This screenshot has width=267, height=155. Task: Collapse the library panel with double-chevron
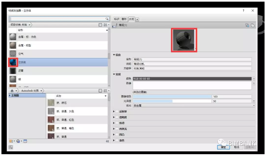(107, 141)
